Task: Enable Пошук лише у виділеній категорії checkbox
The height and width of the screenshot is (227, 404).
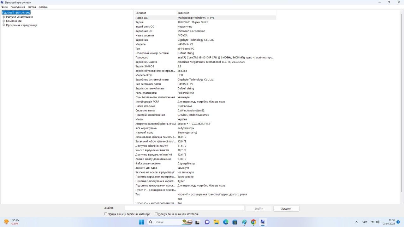Action: tap(106, 214)
